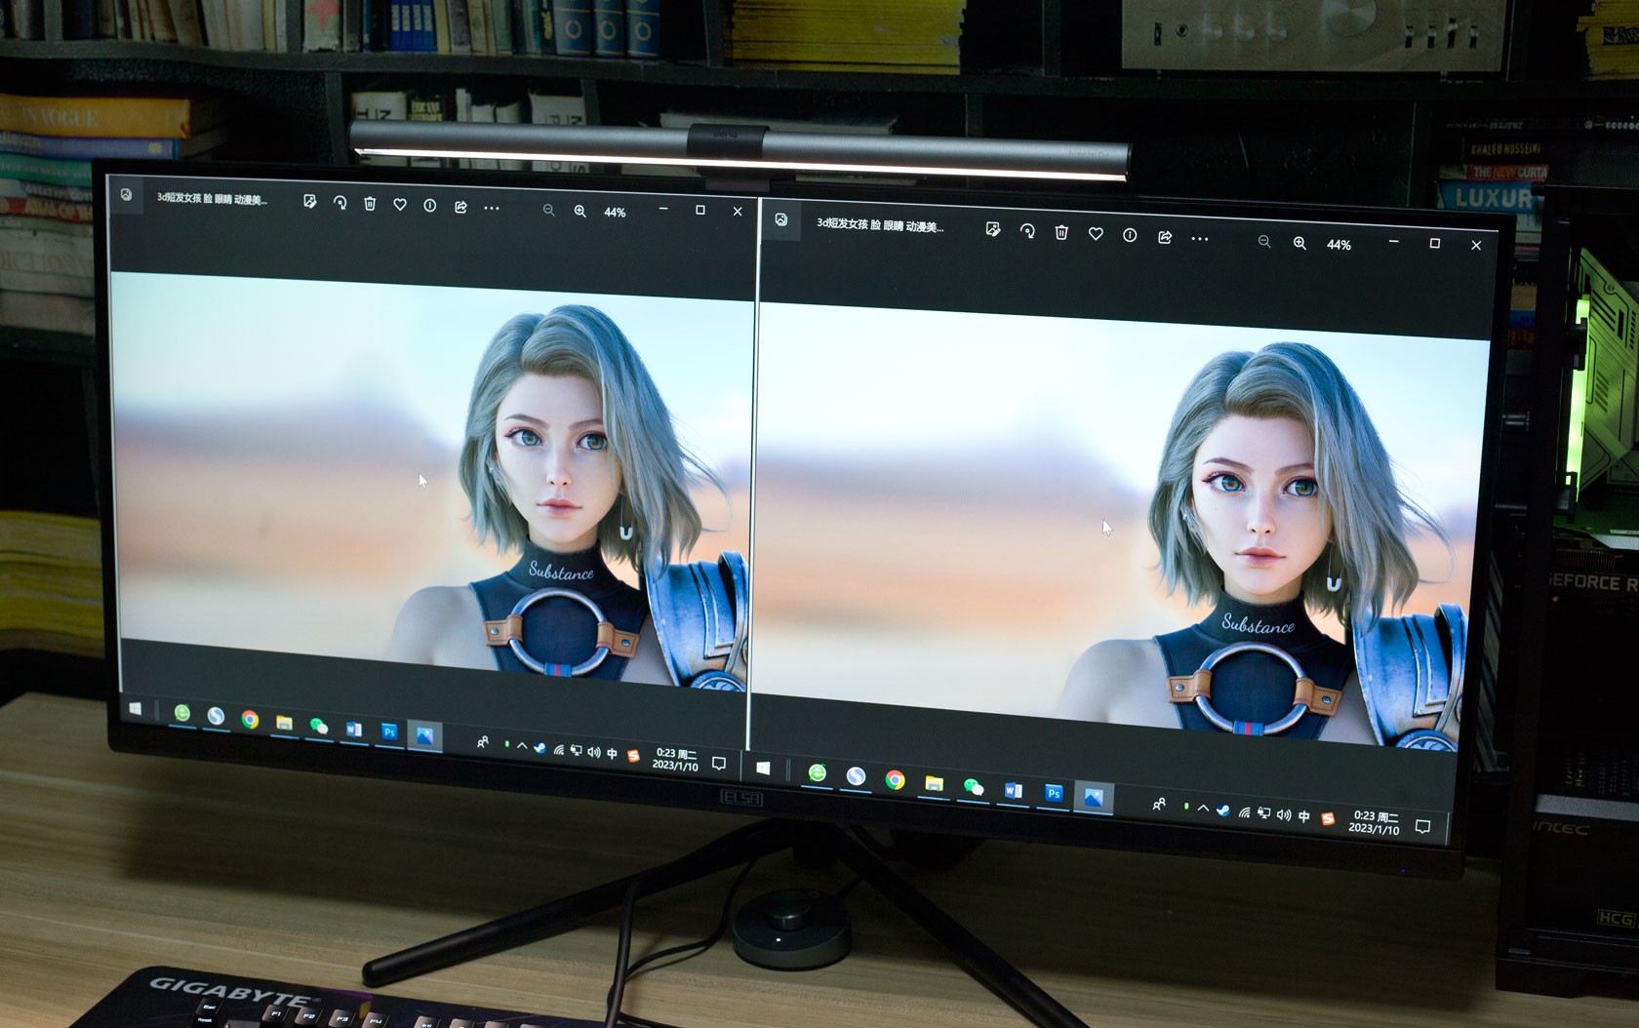This screenshot has height=1028, width=1639.
Task: Open WeChat on left taskbar
Action: pos(318,726)
